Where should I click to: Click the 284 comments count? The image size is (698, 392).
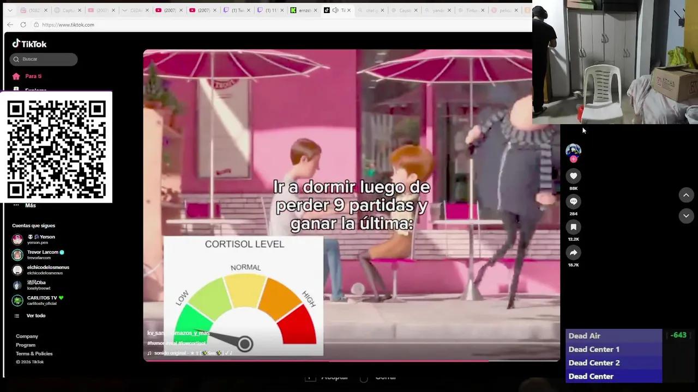pos(573,214)
